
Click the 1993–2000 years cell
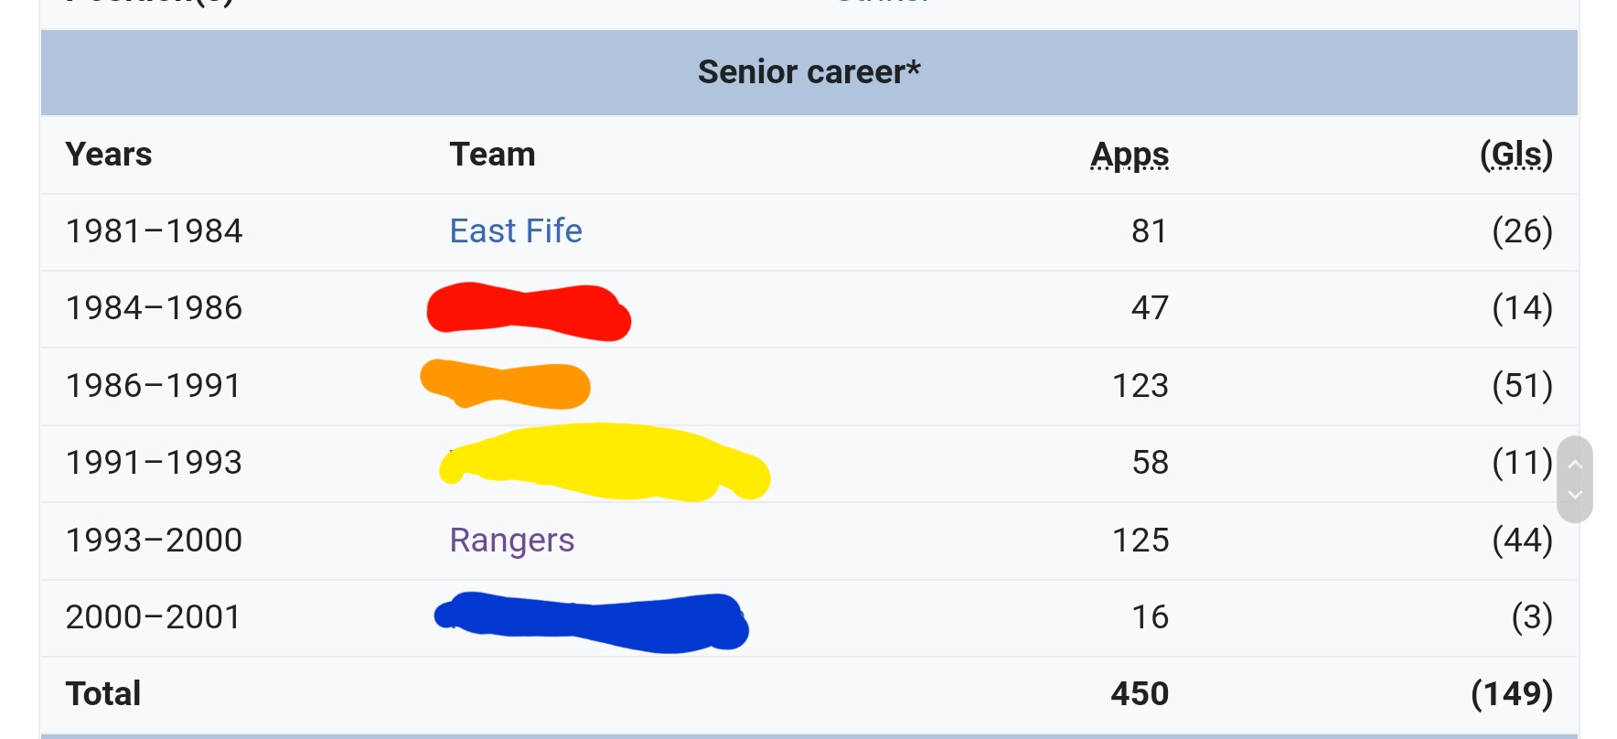(154, 541)
